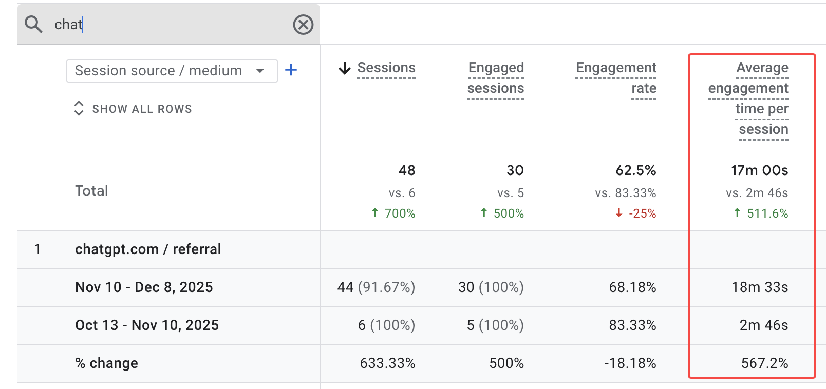Expand the Engaged sessions column header menu
Image resolution: width=826 pixels, height=389 pixels.
(495, 78)
